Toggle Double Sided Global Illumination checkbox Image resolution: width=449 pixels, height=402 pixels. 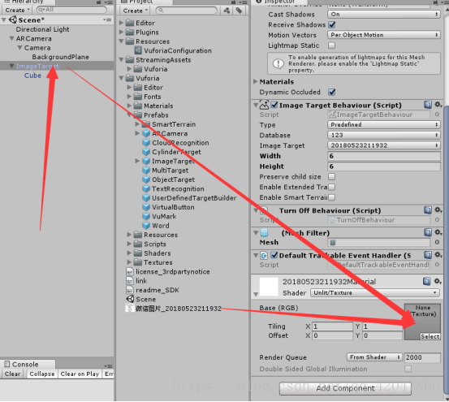[408, 369]
